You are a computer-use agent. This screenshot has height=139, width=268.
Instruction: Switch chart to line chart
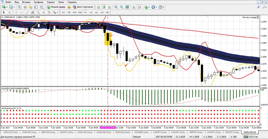tap(110, 7)
